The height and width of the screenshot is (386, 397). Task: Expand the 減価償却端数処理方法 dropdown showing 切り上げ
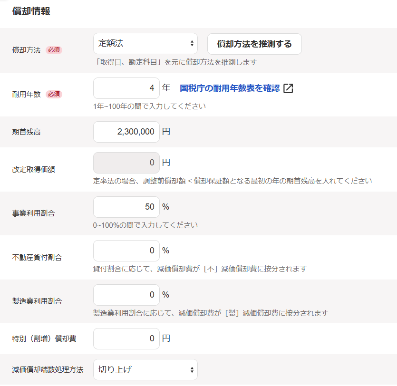(145, 369)
